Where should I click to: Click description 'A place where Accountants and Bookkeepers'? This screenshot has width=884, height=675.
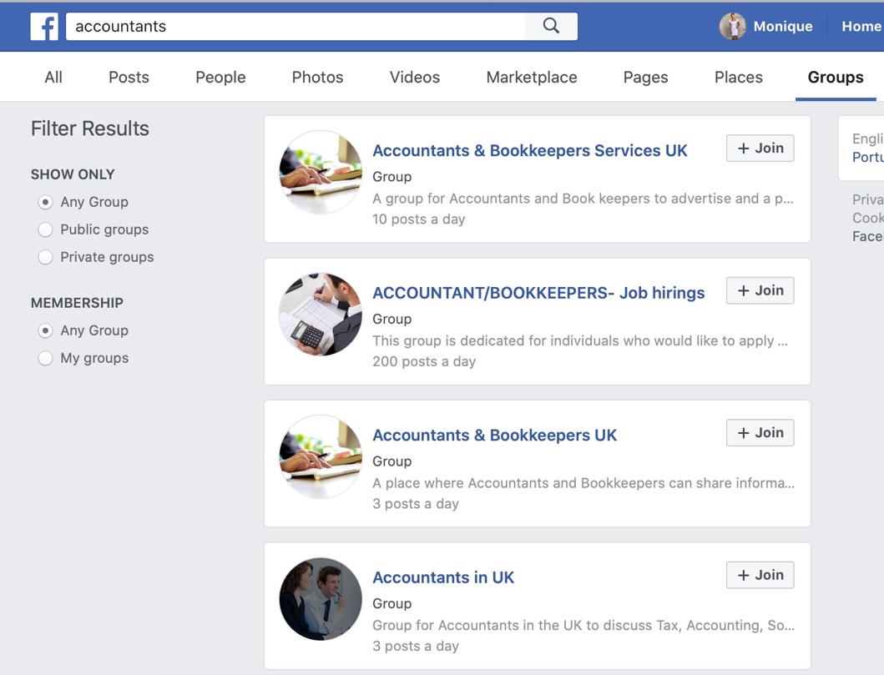coord(583,483)
